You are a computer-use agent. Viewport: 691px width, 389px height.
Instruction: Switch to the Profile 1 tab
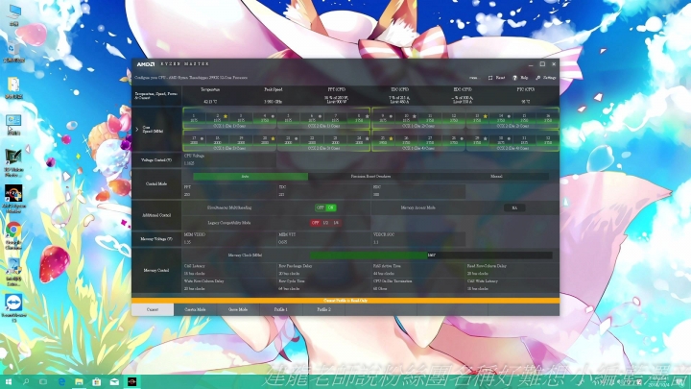click(x=280, y=309)
